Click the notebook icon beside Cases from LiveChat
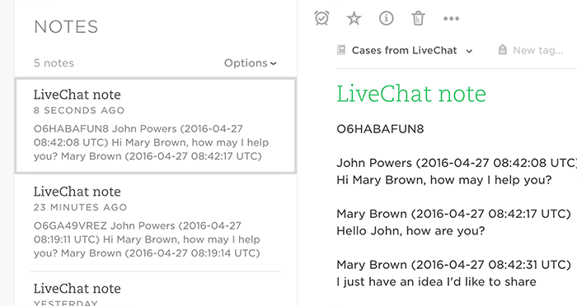 (341, 50)
